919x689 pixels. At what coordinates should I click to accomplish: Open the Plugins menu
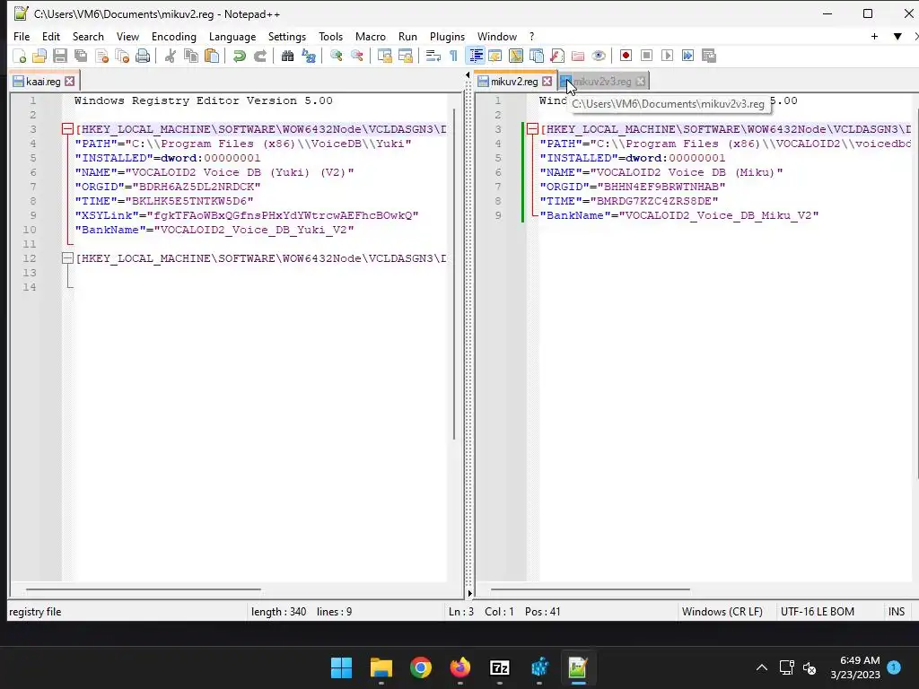pyautogui.click(x=447, y=36)
